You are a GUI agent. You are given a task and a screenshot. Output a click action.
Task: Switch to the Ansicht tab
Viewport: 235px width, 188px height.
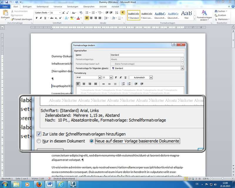(x=103, y=6)
